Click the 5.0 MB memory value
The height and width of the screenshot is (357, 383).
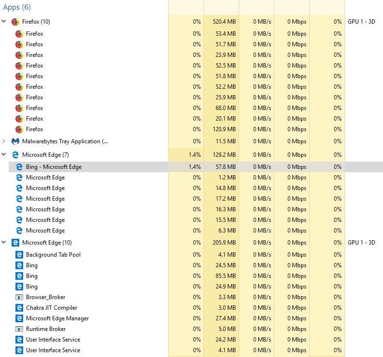coord(227,329)
